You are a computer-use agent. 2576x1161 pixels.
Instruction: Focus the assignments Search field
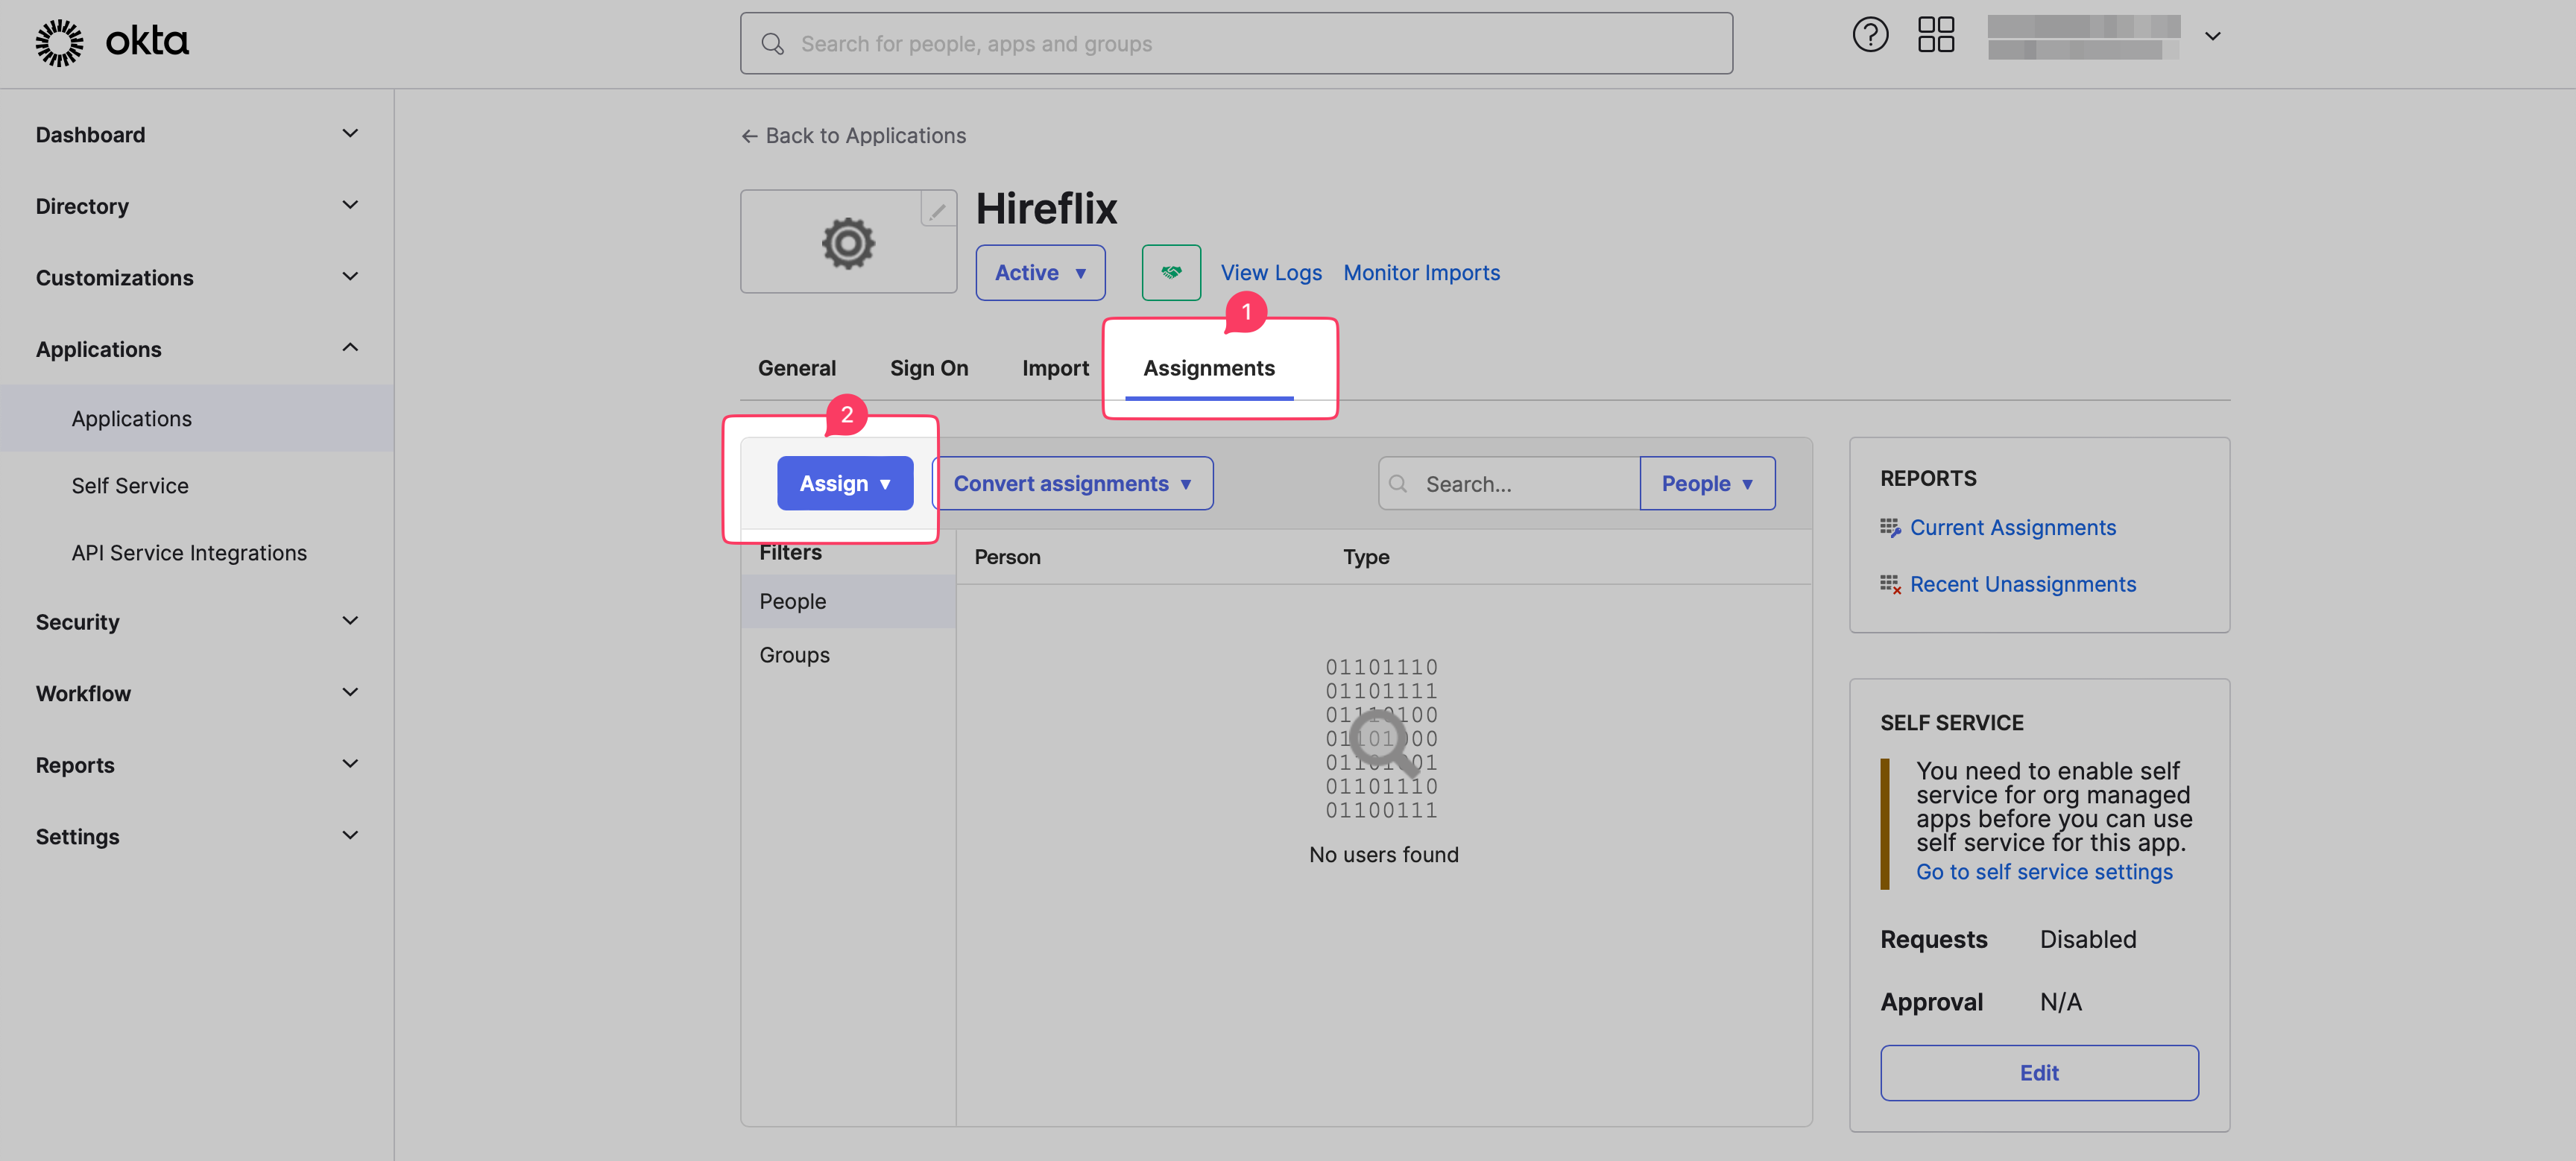pos(1509,484)
